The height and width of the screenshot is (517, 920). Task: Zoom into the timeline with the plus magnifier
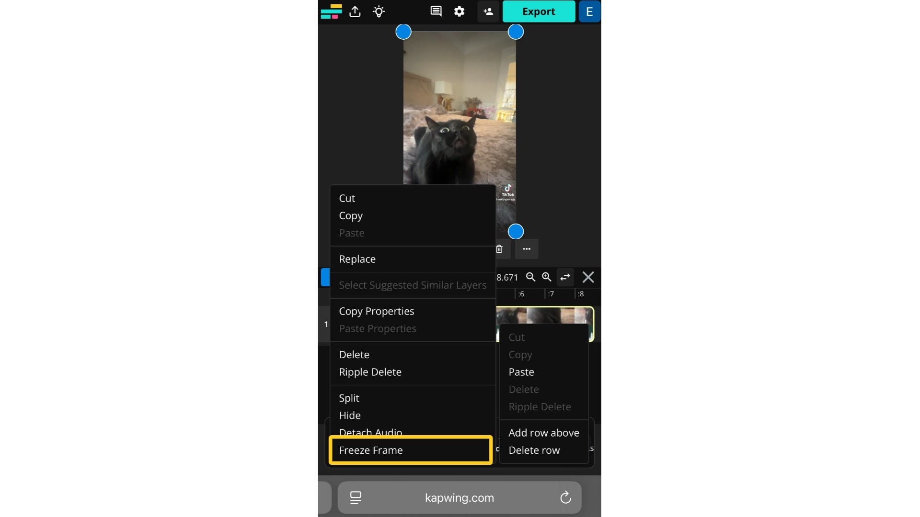pos(546,277)
